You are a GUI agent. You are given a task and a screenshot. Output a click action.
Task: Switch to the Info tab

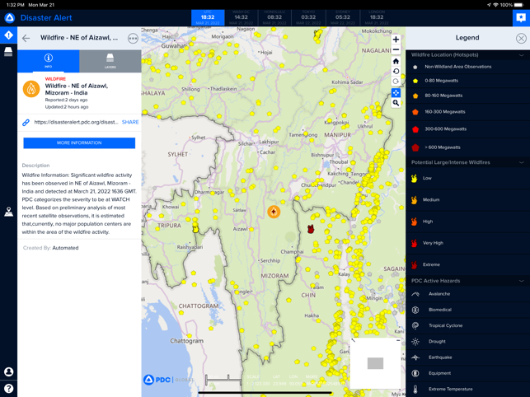click(x=49, y=61)
